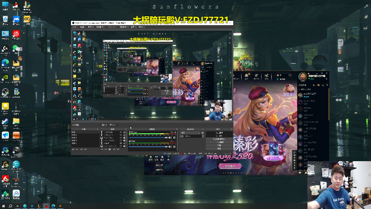Open settings gear of upper mixer channel
Screen dimensions: 371x209
point(174,137)
